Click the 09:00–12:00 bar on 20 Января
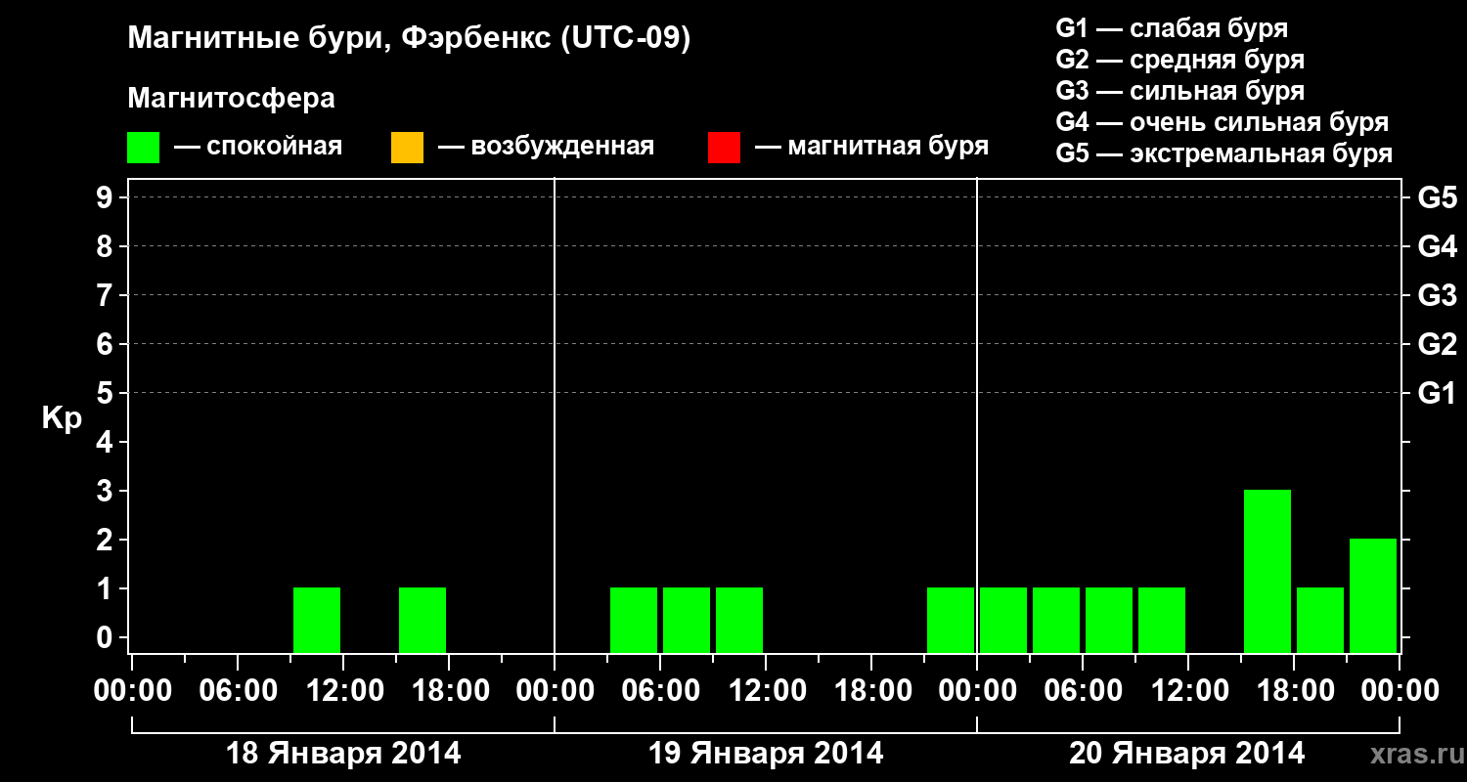This screenshot has height=782, width=1467. [x=1162, y=620]
